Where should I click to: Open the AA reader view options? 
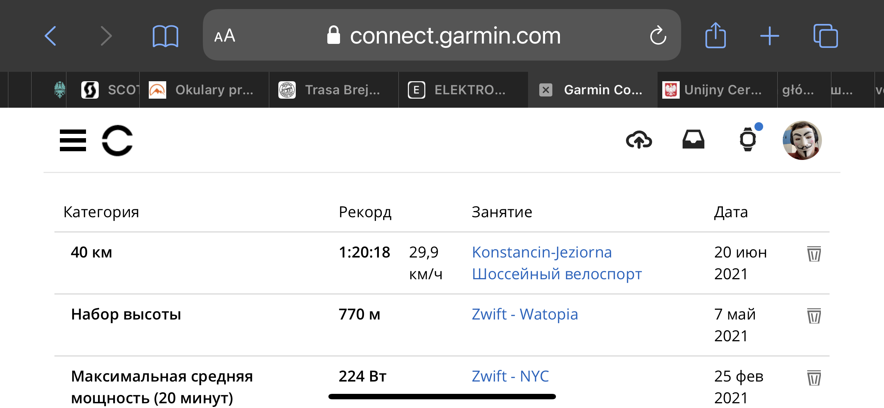(x=225, y=36)
